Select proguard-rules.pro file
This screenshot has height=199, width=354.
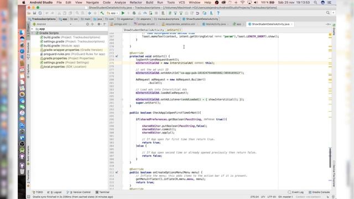click(x=72, y=54)
